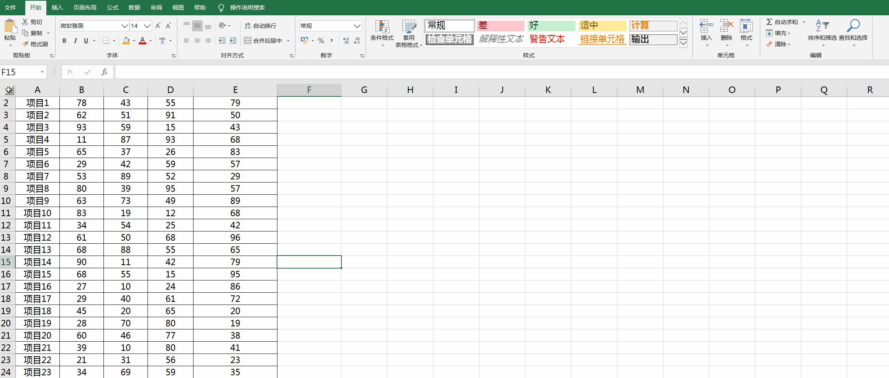The image size is (889, 378).
Task: Open the 微软雅黑 font name dropdown
Action: [124, 26]
